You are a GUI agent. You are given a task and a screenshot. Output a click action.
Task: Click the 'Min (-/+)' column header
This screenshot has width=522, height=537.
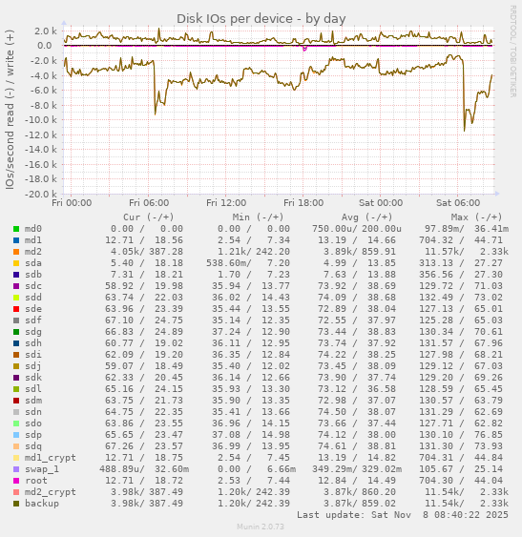point(258,217)
